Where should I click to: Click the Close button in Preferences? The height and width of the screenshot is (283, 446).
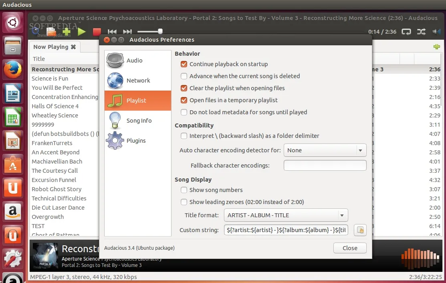[x=349, y=248]
